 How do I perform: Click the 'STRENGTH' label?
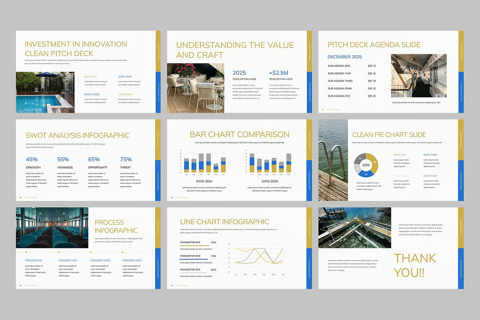point(33,168)
